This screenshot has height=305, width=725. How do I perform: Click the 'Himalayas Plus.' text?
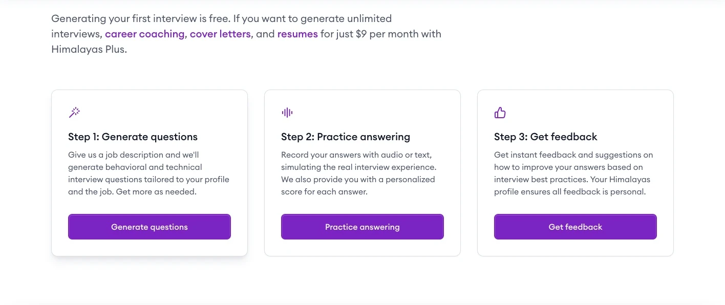[x=89, y=50]
